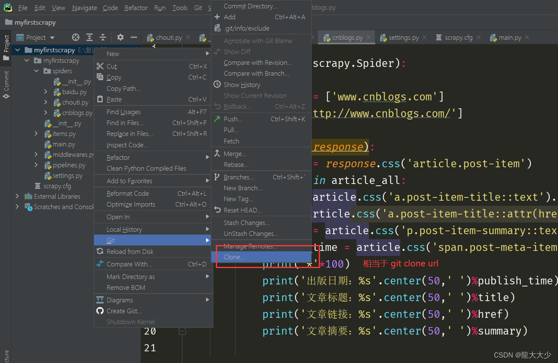This screenshot has height=363, width=558.
Task: Choose Add in Git submenu
Action: (261, 17)
